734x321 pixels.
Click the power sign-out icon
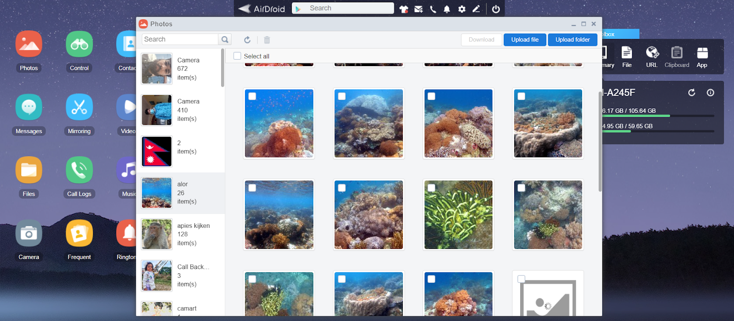496,9
